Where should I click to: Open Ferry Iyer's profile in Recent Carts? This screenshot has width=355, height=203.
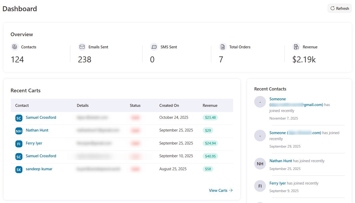34,143
